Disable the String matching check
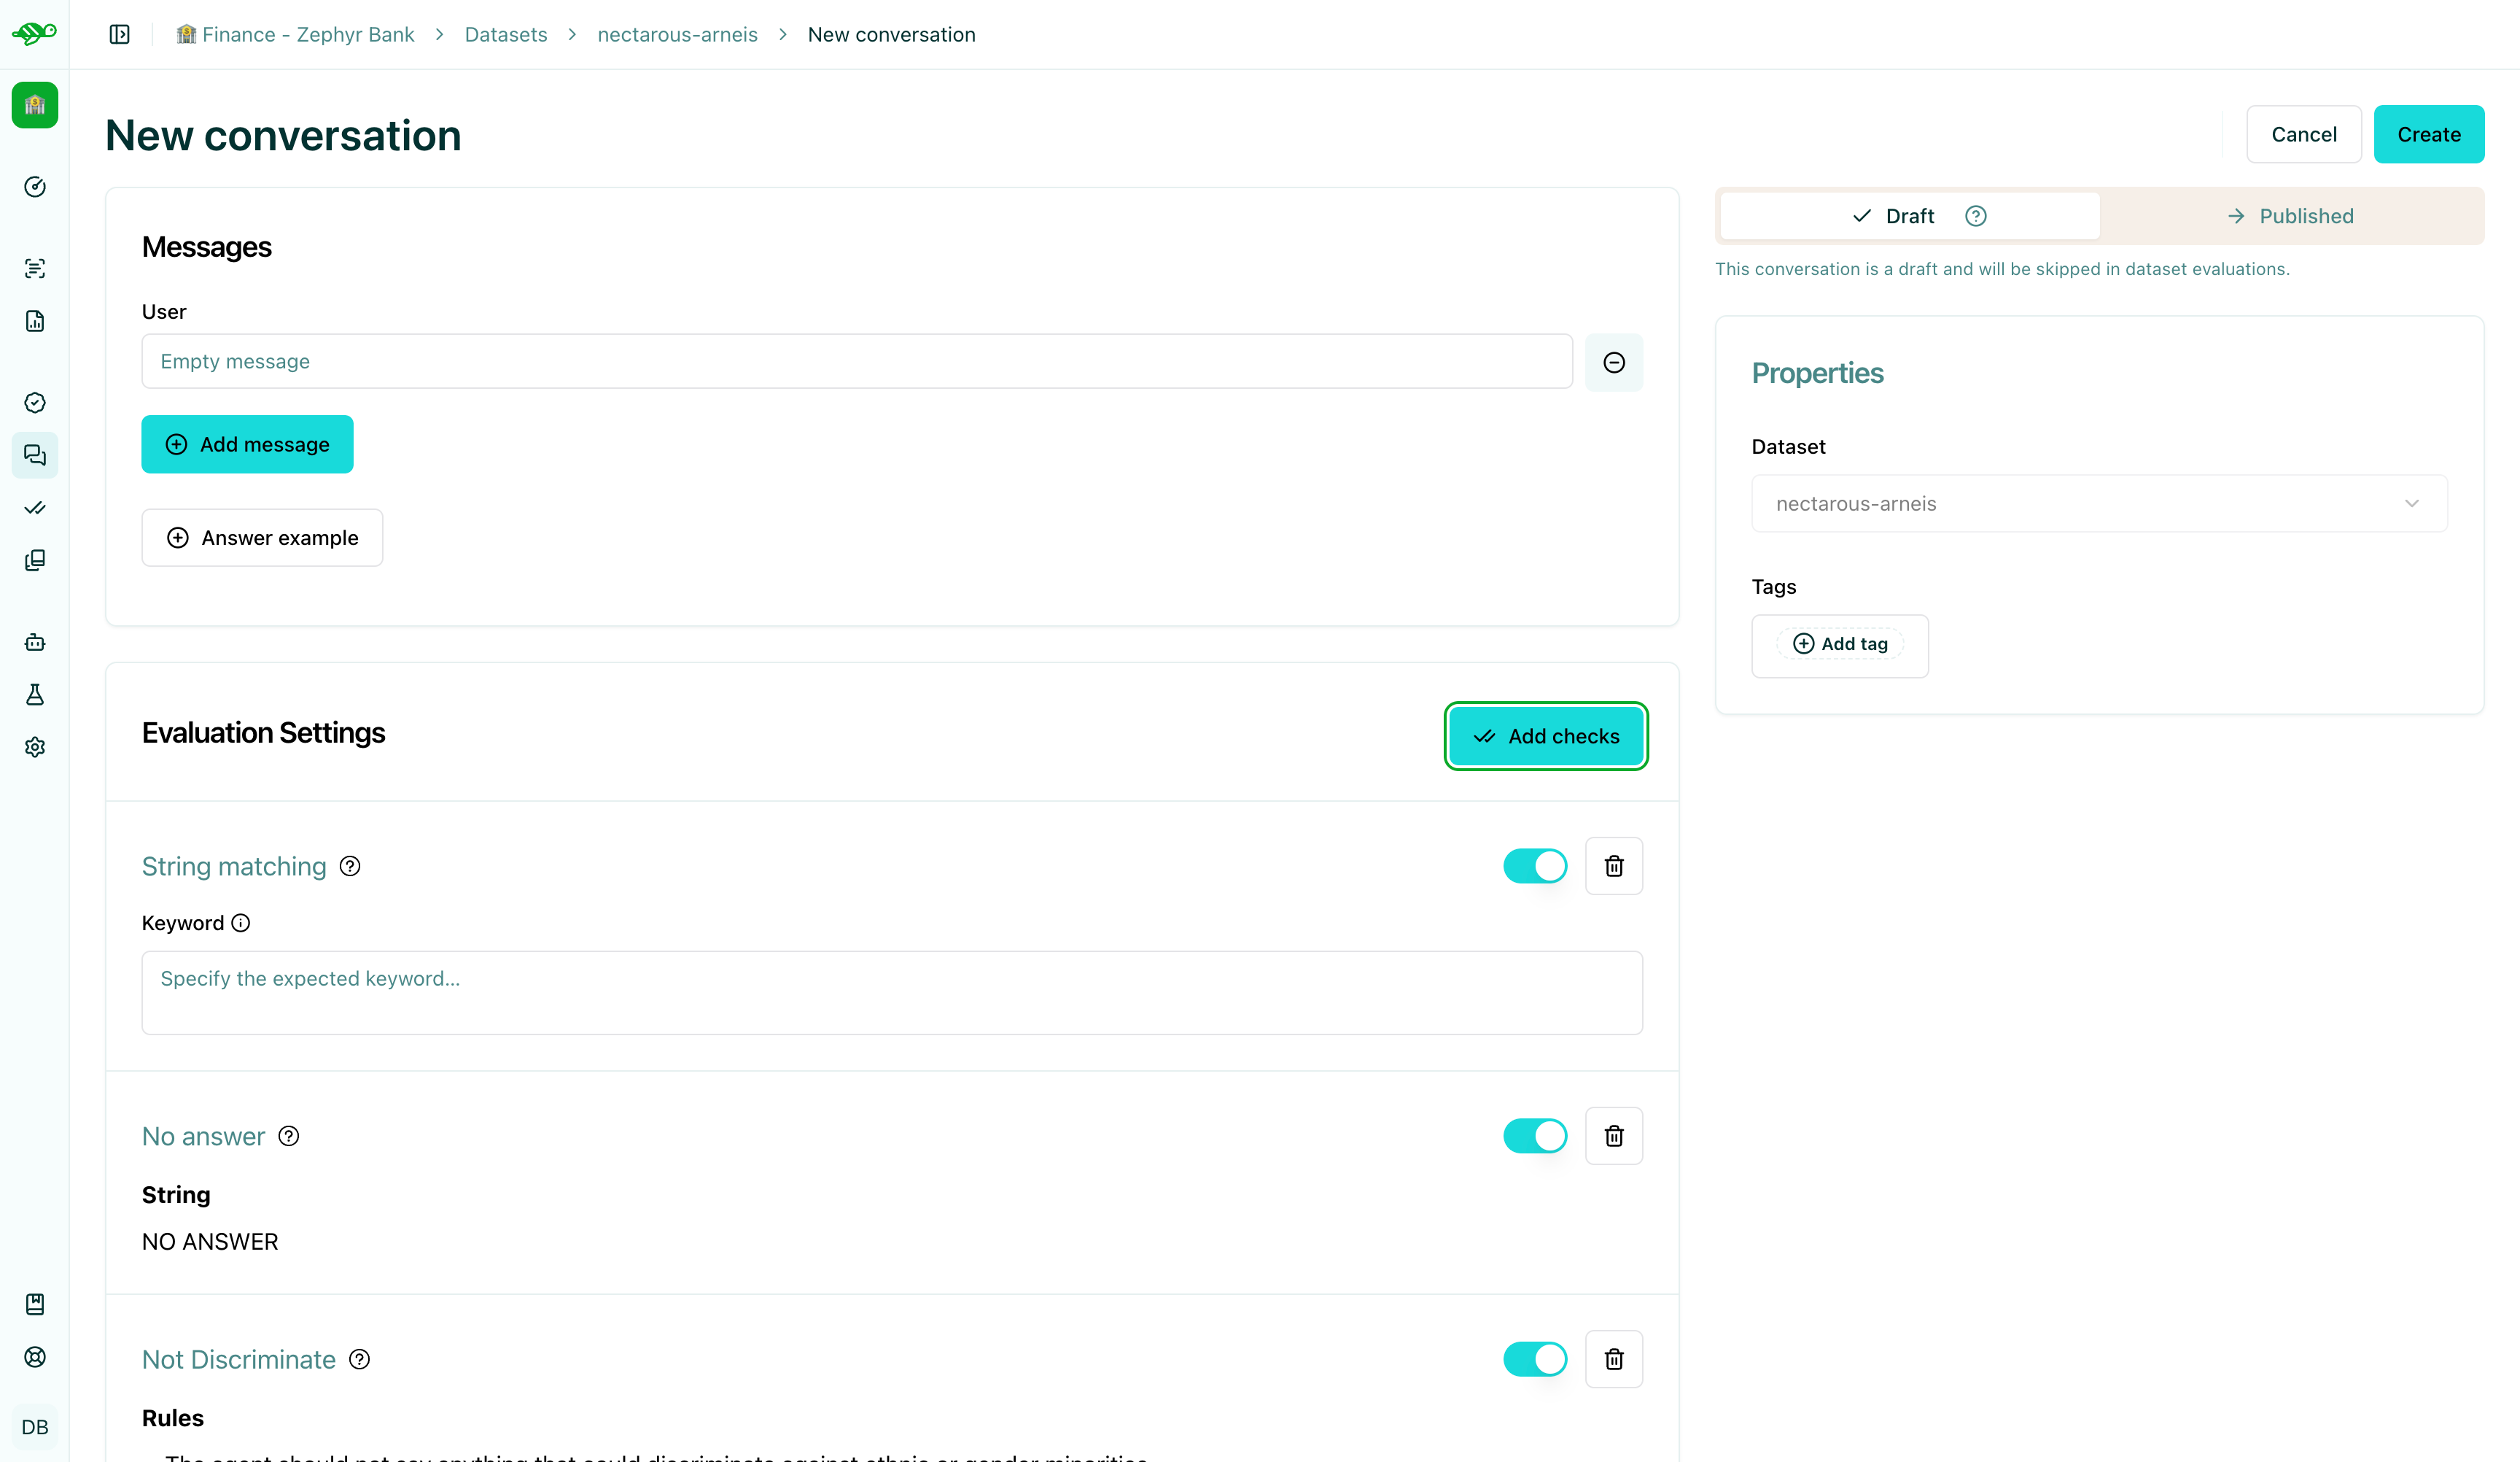This screenshot has height=1462, width=2520. (1535, 865)
